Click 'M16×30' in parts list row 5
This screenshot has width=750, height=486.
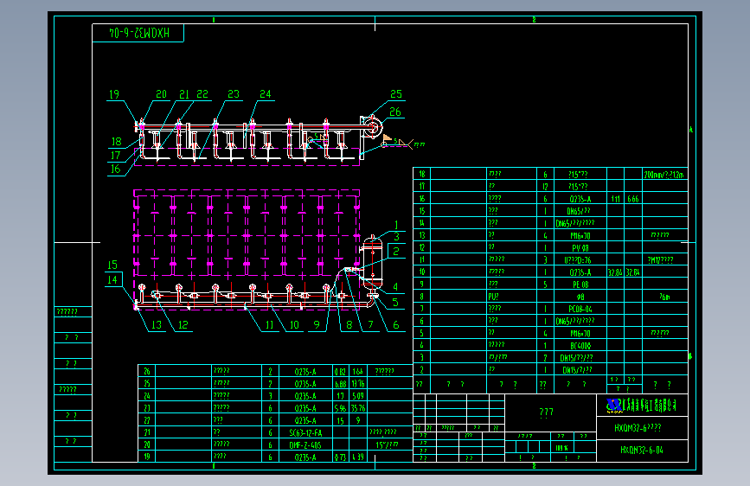tap(580, 334)
